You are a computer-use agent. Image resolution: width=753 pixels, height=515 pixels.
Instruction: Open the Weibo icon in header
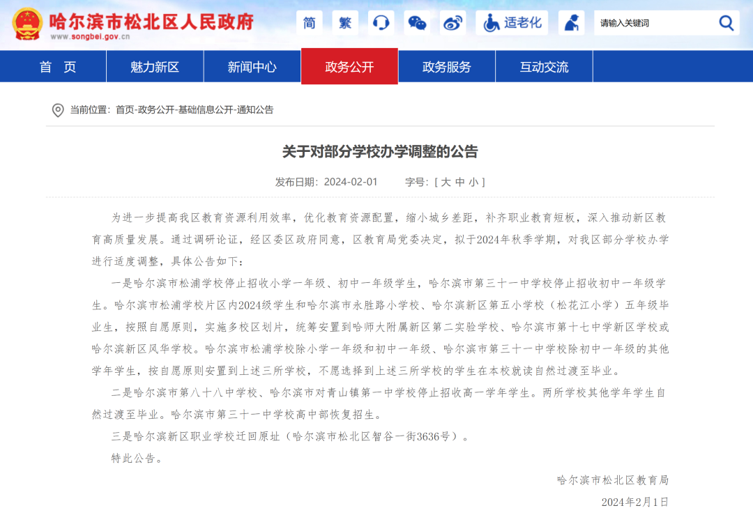(x=452, y=23)
